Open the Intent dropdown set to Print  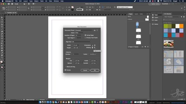(x=80, y=33)
